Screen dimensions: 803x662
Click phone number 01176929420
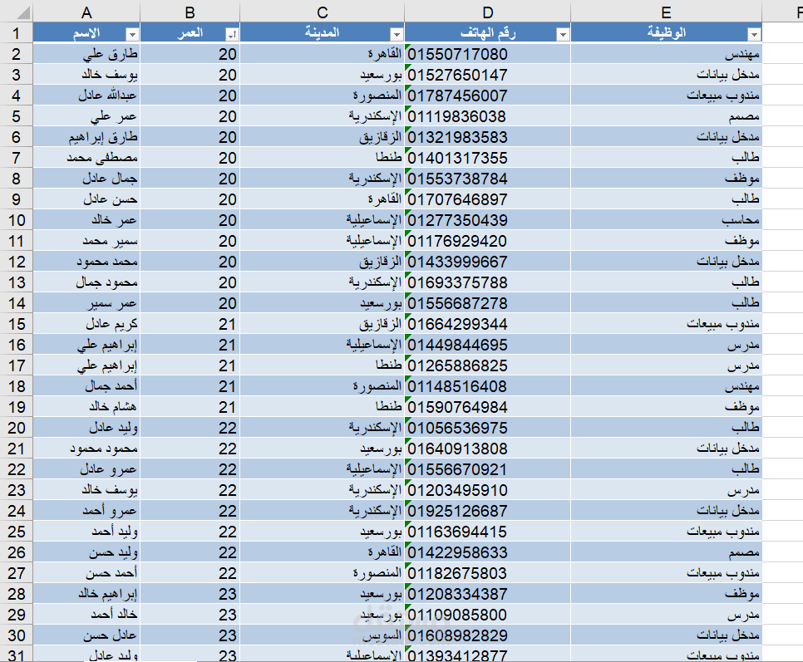click(x=487, y=240)
